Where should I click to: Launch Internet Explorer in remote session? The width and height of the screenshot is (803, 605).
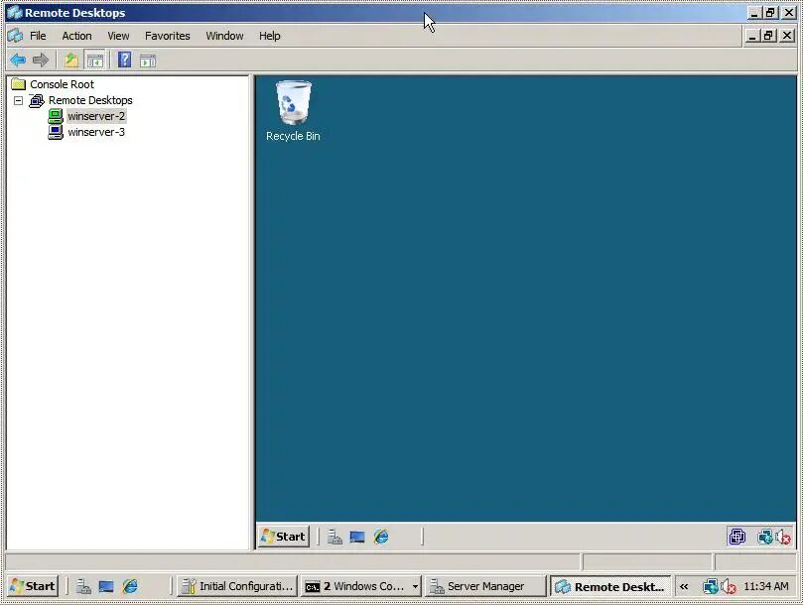point(381,537)
